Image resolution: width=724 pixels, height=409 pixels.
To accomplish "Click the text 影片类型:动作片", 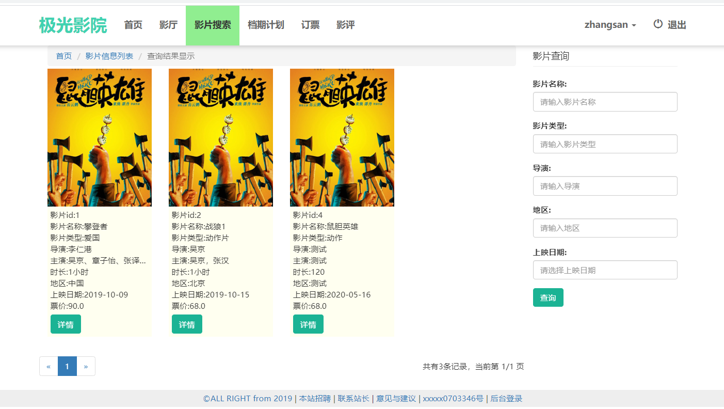I will pos(200,238).
